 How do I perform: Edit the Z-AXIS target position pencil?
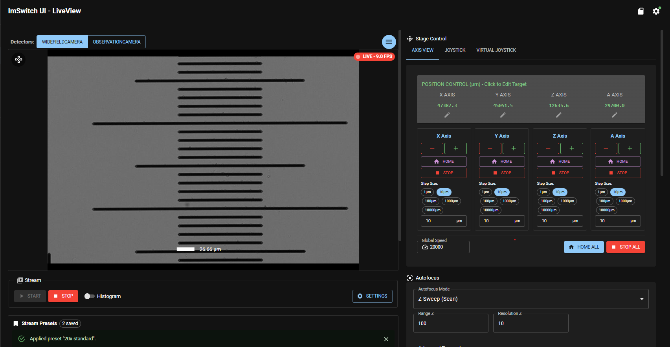coord(559,115)
